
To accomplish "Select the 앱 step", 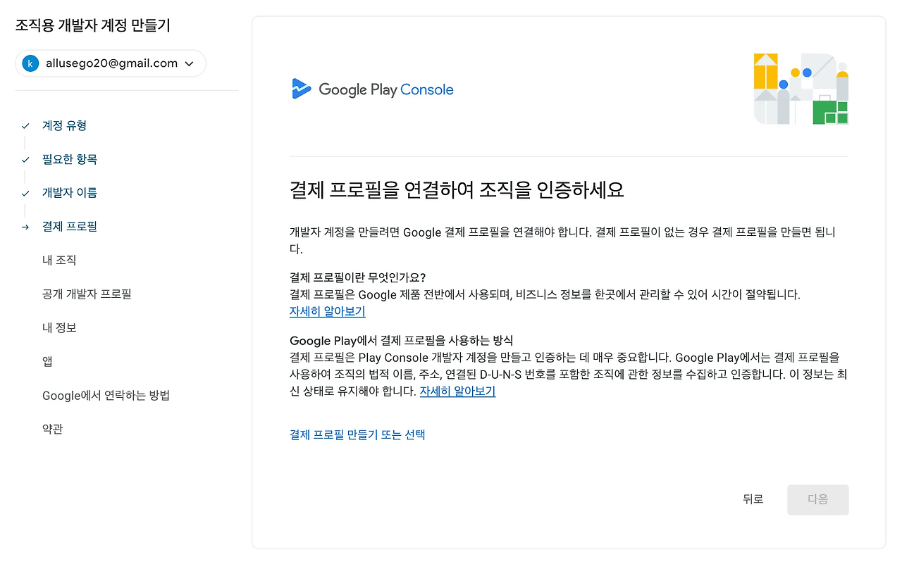I will 47,362.
